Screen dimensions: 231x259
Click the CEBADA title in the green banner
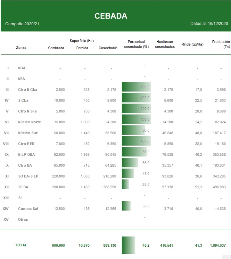pyautogui.click(x=111, y=16)
